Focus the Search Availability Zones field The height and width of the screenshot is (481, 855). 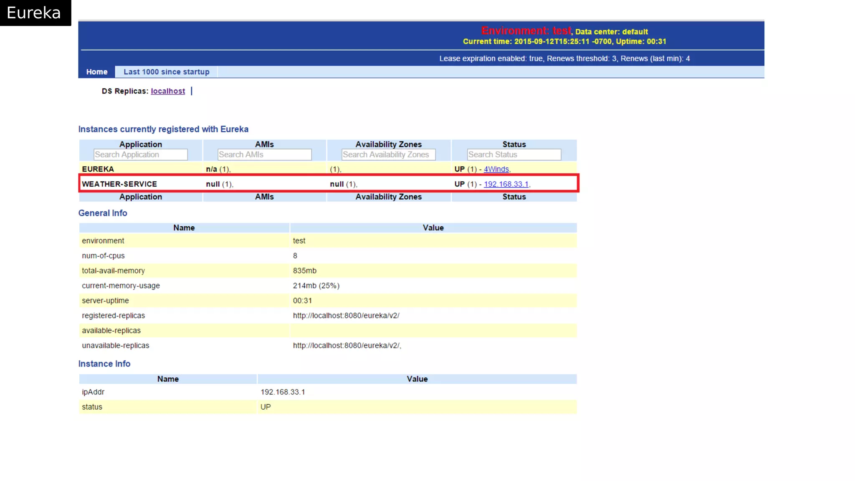click(388, 154)
